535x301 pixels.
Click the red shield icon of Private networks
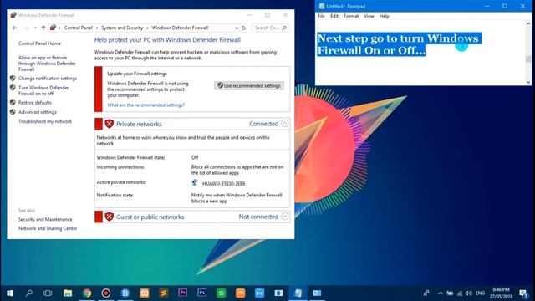click(110, 124)
